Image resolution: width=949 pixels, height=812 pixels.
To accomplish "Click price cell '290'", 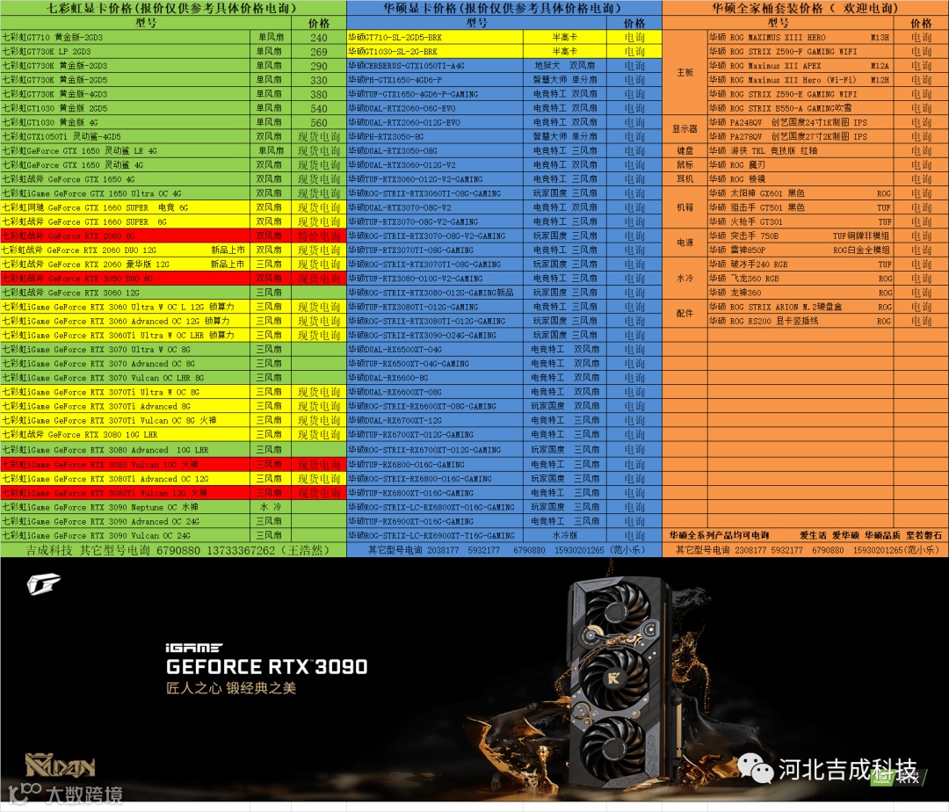I will pos(319,66).
